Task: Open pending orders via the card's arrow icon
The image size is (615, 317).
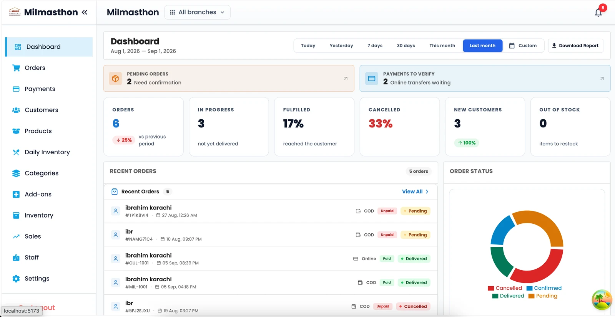Action: [x=346, y=78]
